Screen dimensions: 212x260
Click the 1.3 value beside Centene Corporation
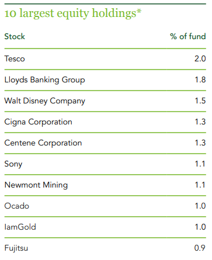pyautogui.click(x=200, y=143)
